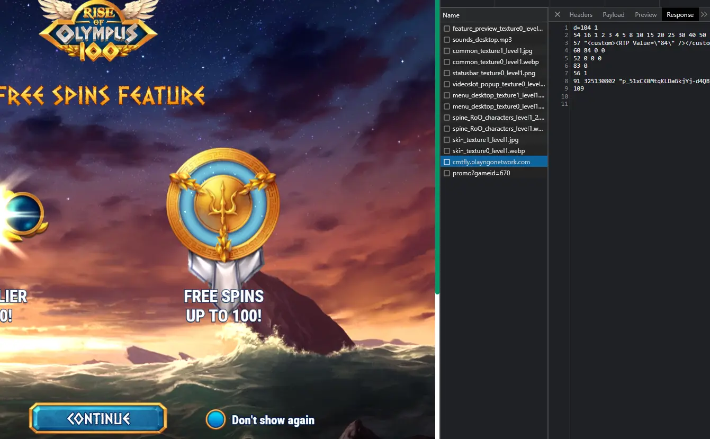
Task: Click file icon beside skin_texture0_level1.webp
Action: [447, 151]
